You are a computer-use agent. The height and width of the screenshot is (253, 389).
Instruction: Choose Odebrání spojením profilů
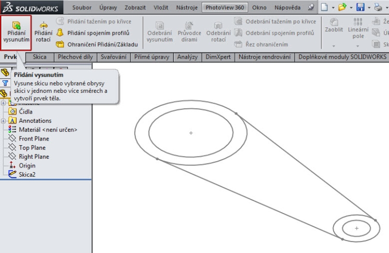274,33
